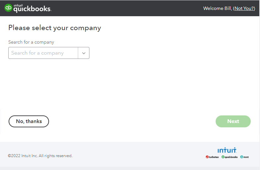Expand the company dropdown chevron
260x170 pixels.
pyautogui.click(x=84, y=53)
